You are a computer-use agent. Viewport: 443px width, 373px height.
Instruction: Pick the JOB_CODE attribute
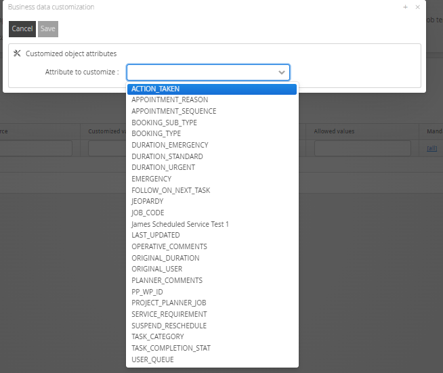(x=212, y=213)
